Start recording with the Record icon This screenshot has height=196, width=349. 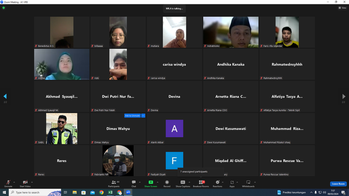[x=167, y=182]
